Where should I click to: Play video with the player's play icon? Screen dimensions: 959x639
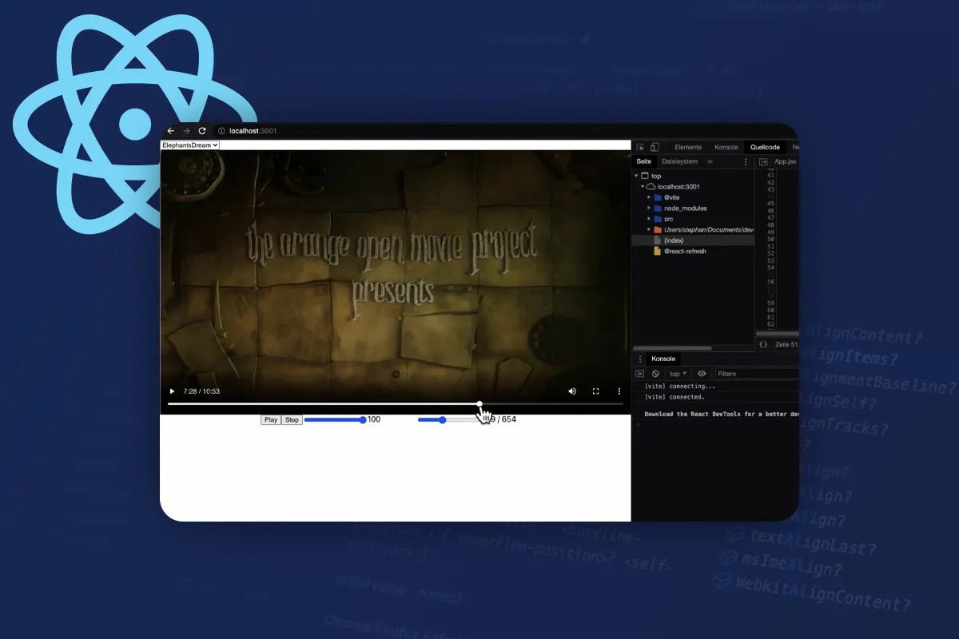[171, 391]
